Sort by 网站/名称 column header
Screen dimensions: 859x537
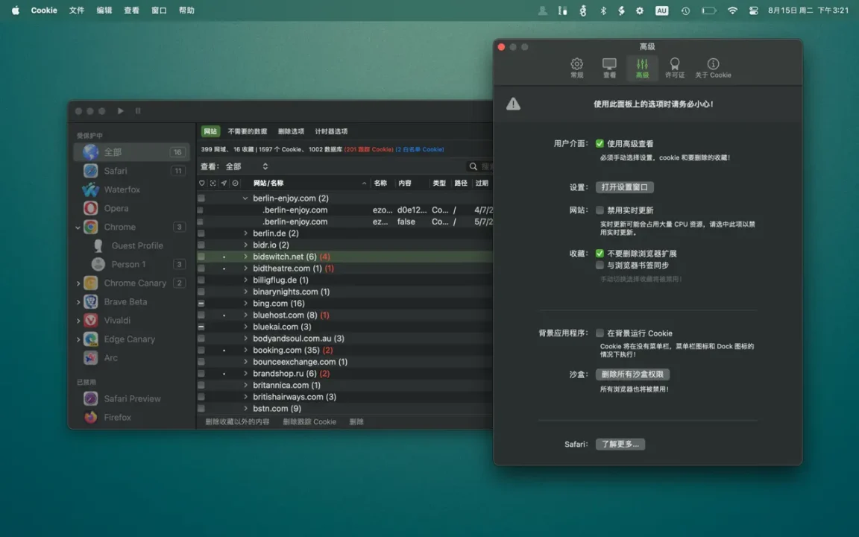[x=310, y=183]
